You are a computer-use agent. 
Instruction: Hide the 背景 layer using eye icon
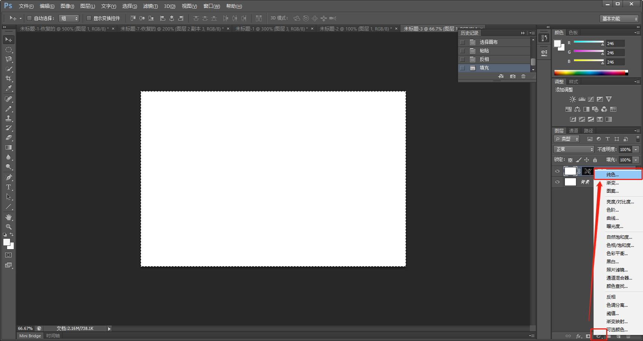click(x=557, y=182)
